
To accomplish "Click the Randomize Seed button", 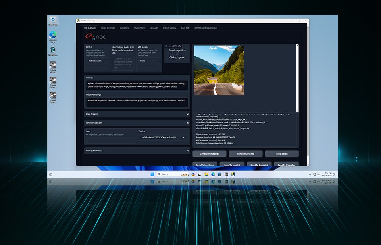I will click(246, 153).
